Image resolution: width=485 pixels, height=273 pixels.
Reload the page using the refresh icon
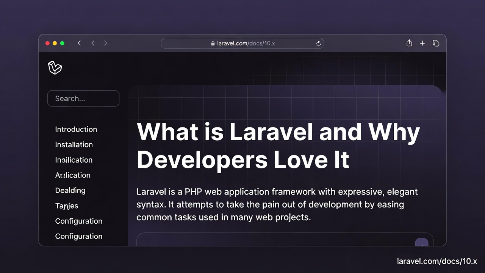pos(318,43)
